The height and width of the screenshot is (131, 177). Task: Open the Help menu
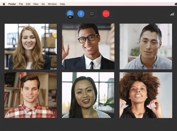[x=63, y=4]
